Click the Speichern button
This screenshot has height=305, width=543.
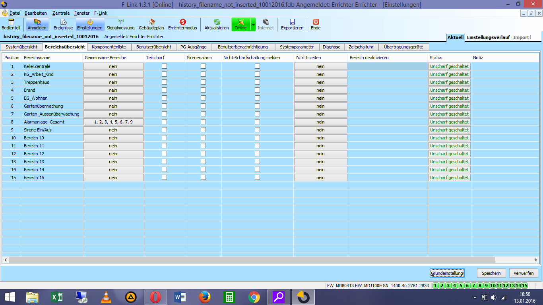click(491, 273)
